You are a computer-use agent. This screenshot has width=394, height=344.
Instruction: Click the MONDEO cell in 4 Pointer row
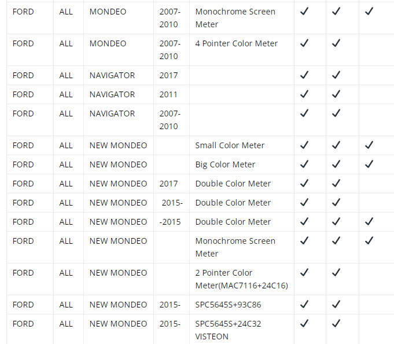[x=119, y=50]
